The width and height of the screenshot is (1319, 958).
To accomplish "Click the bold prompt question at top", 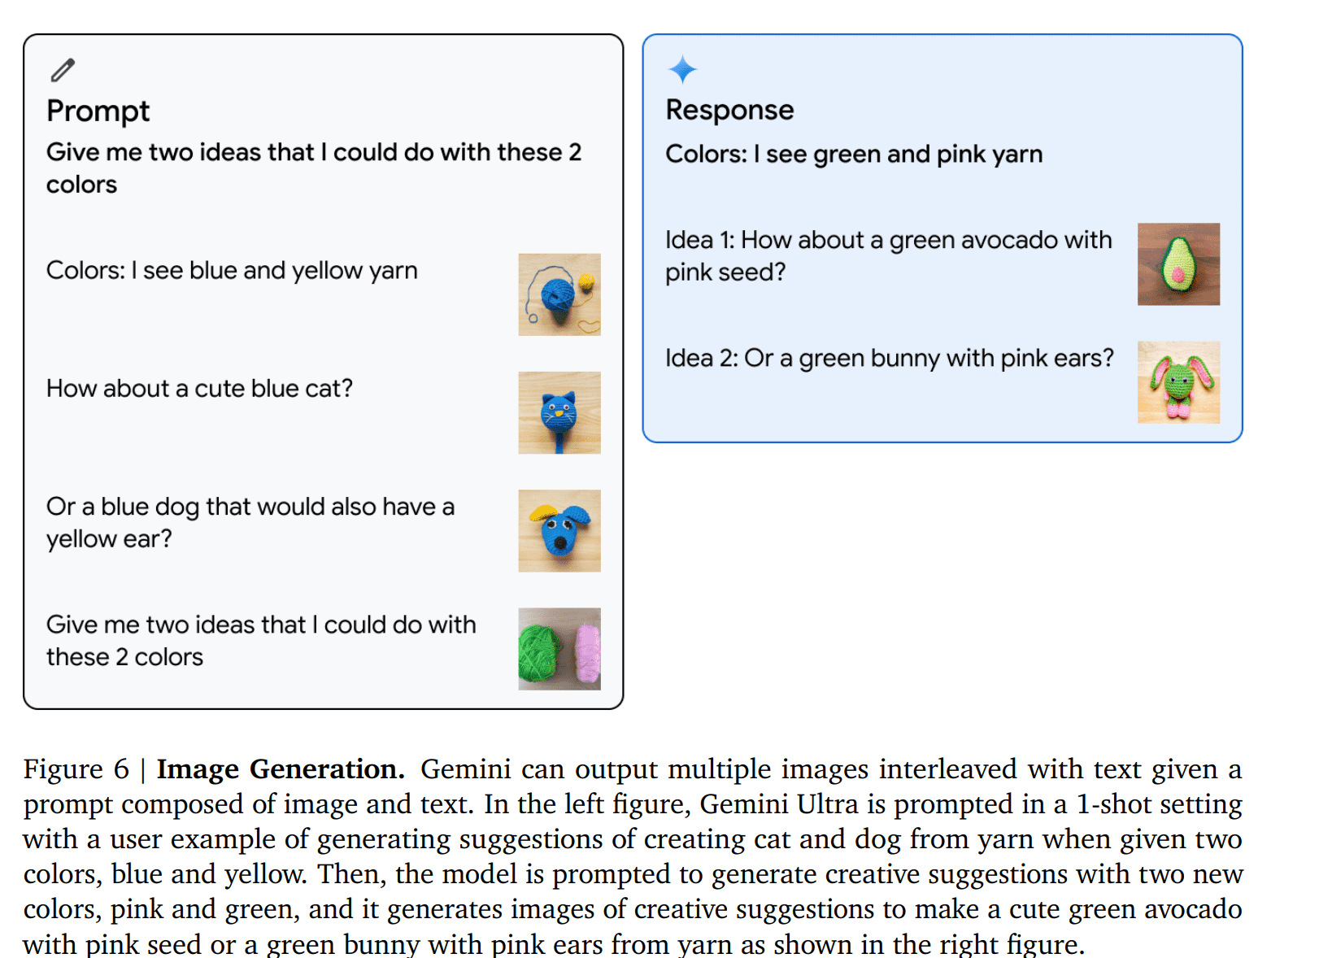I will (x=314, y=168).
